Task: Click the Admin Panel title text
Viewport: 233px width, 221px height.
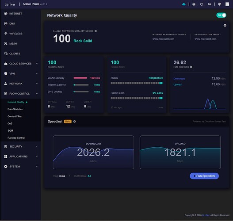Action: (31, 4)
